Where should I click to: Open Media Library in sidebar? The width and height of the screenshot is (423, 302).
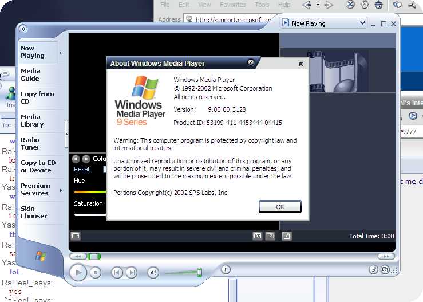[x=32, y=120]
